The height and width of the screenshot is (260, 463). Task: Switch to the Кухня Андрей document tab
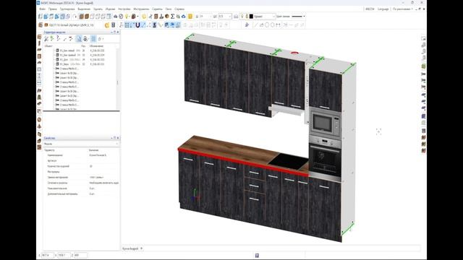130,248
